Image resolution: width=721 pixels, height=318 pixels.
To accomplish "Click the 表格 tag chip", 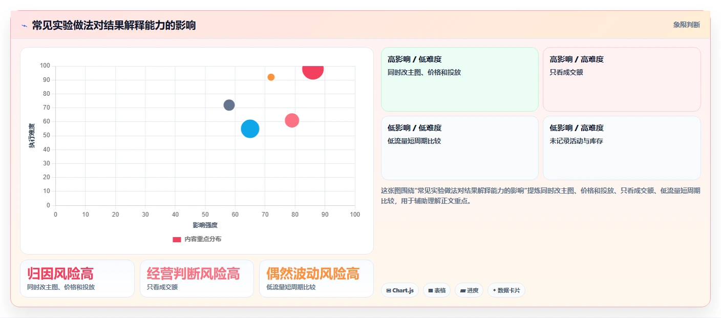I will coord(437,290).
